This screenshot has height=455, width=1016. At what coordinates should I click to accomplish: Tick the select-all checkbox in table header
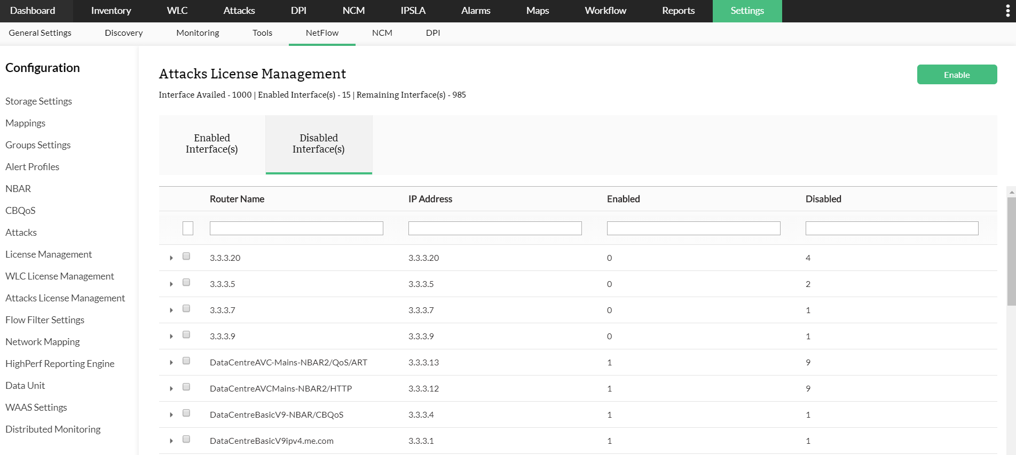tap(188, 228)
